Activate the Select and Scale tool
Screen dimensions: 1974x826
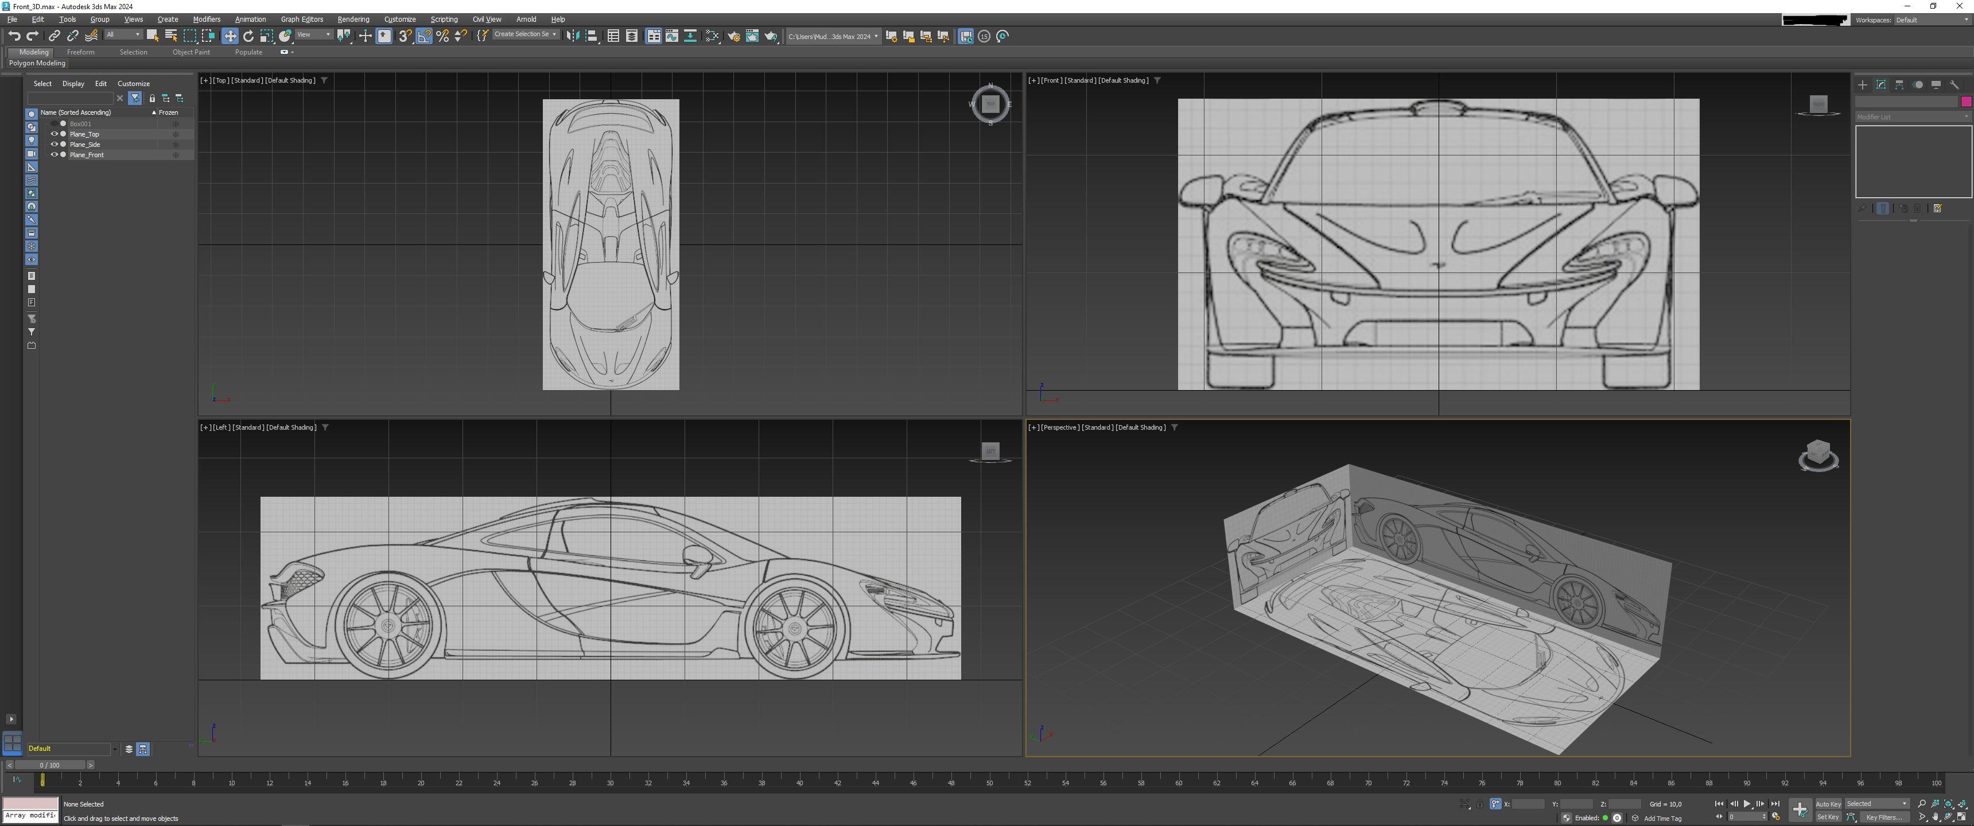(x=267, y=36)
